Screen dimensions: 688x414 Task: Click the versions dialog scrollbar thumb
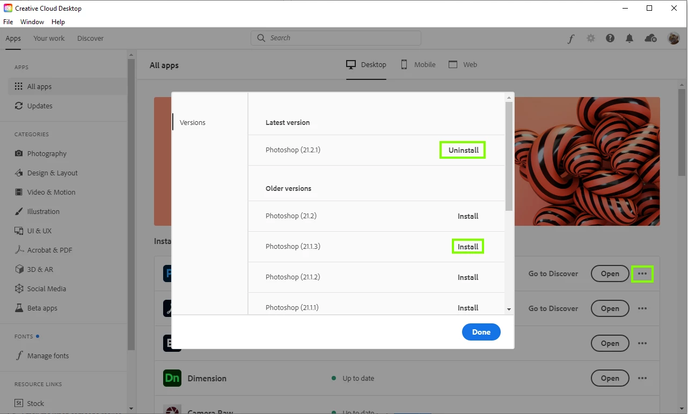point(509,156)
